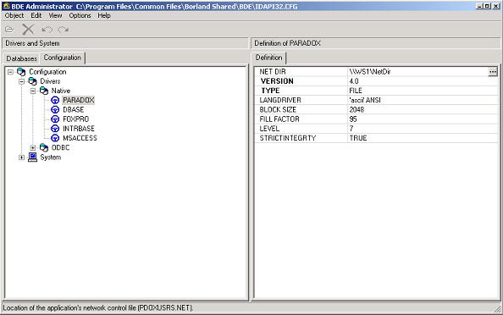Click the VERSION property name
Viewport: 503px width, 315px height.
click(277, 81)
